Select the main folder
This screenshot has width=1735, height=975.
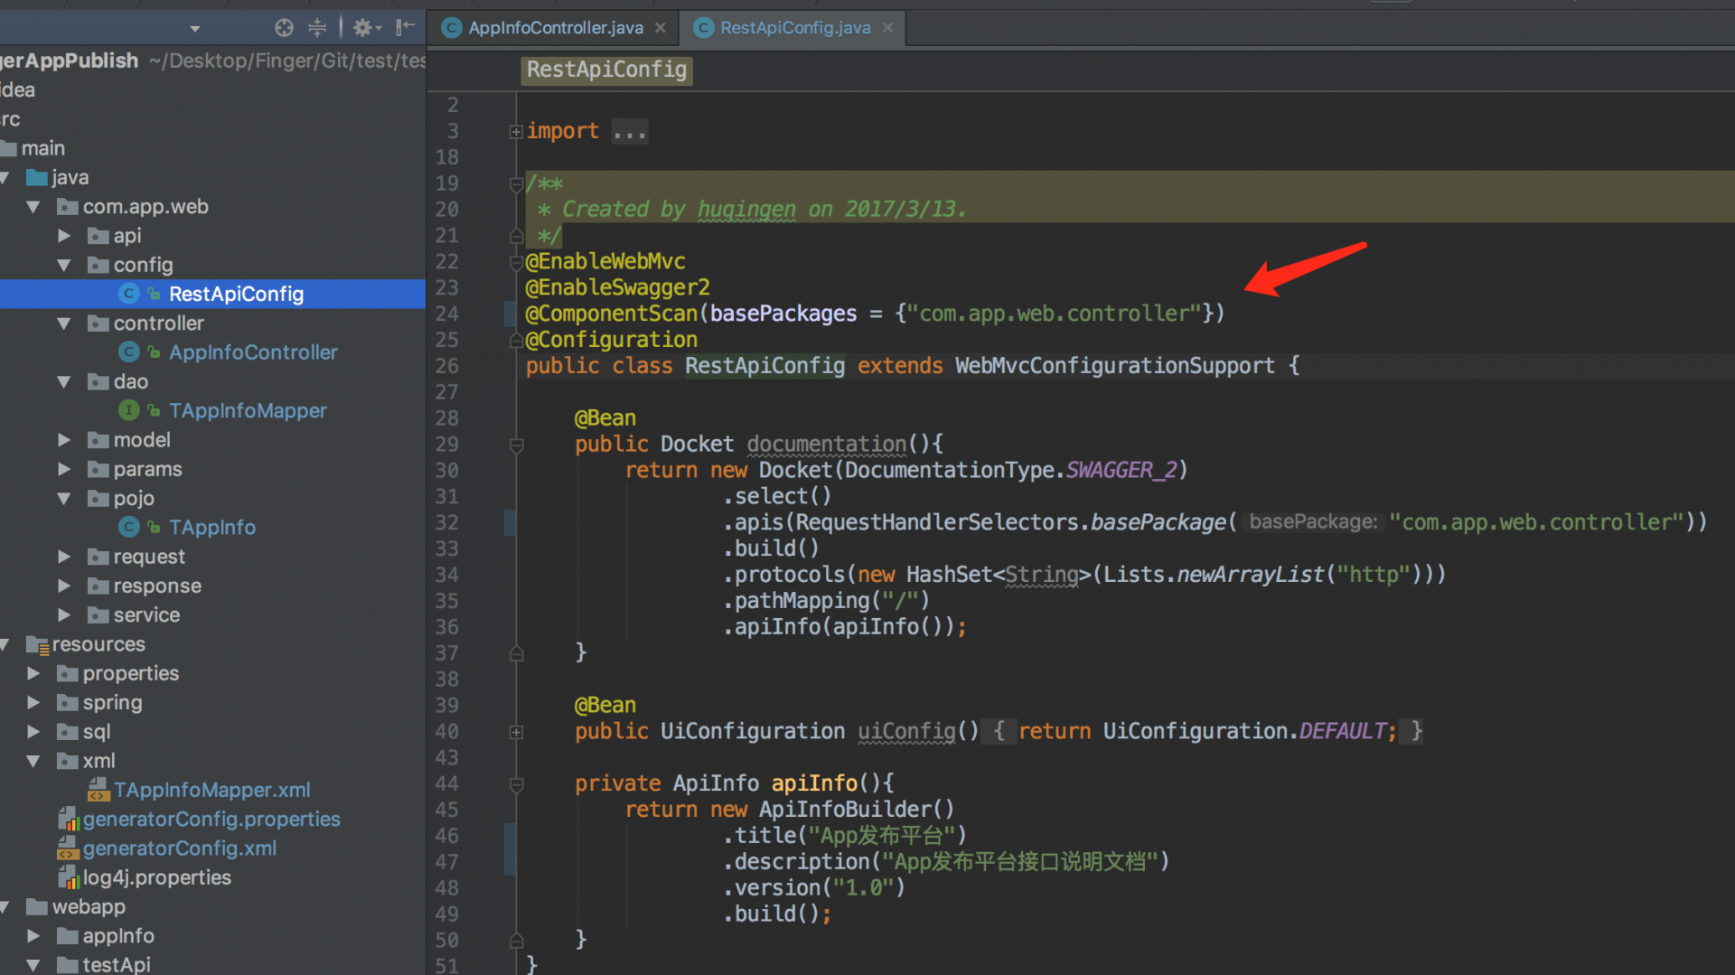[x=42, y=148]
